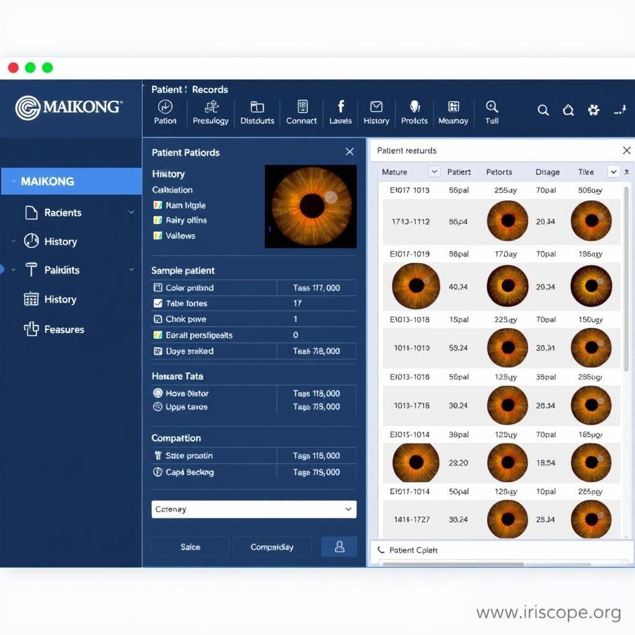Screen dimensions: 635x635
Task: Toggle the Doye sreked checkbox
Action: [158, 351]
